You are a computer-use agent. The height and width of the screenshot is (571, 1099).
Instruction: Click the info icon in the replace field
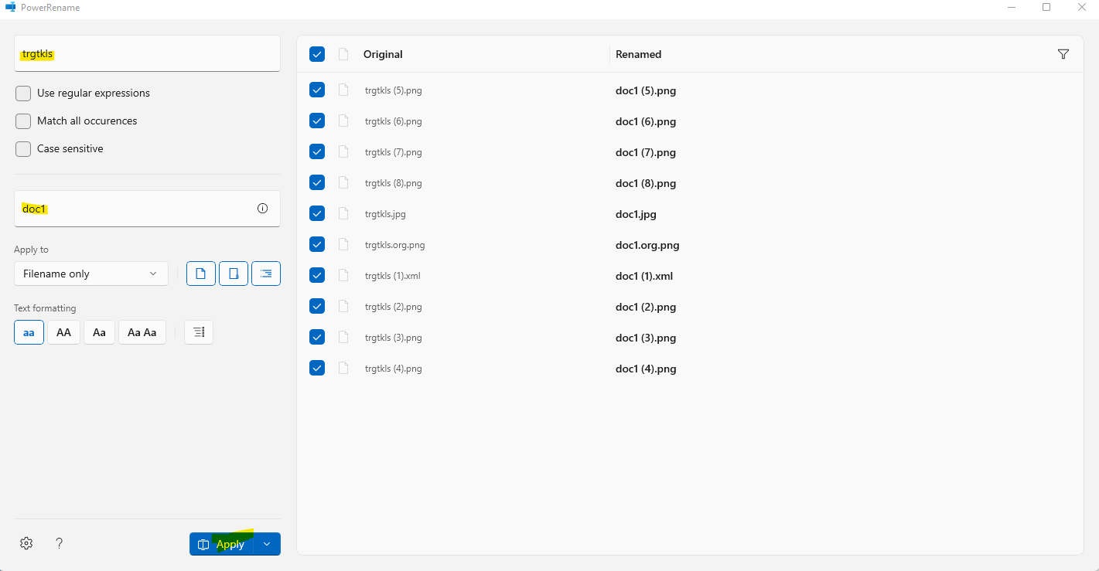point(262,209)
